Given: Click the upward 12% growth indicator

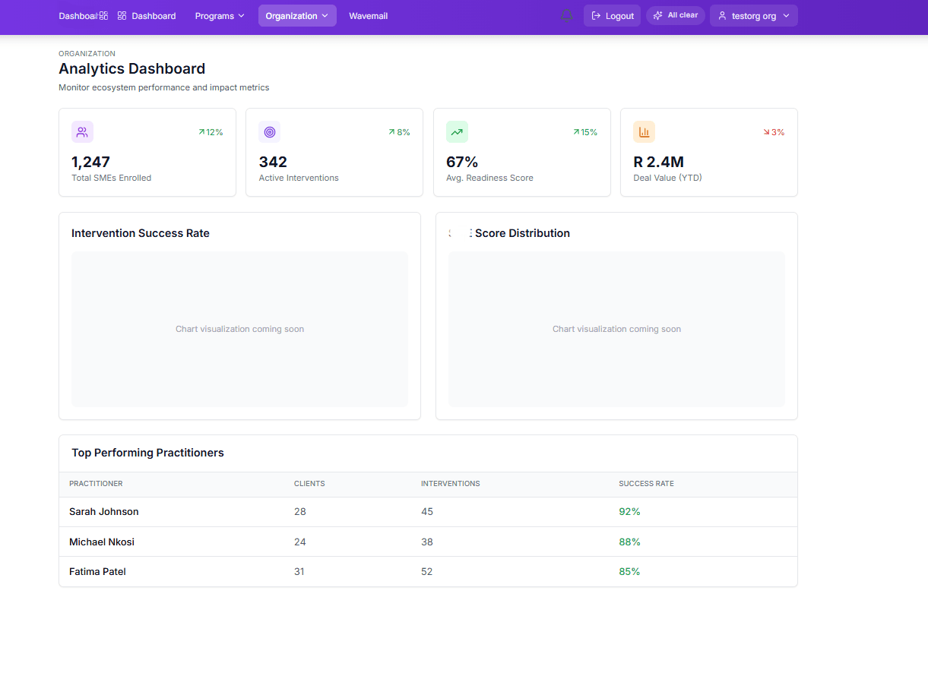Looking at the screenshot, I should click(x=211, y=131).
